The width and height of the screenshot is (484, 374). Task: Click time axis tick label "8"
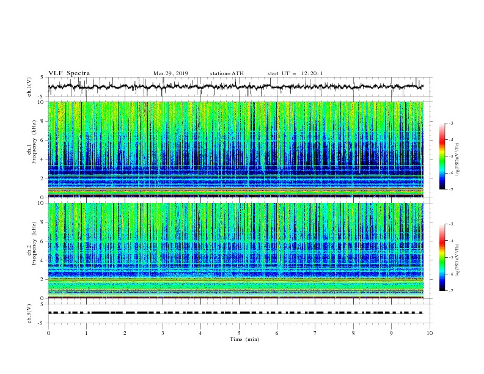point(353,333)
